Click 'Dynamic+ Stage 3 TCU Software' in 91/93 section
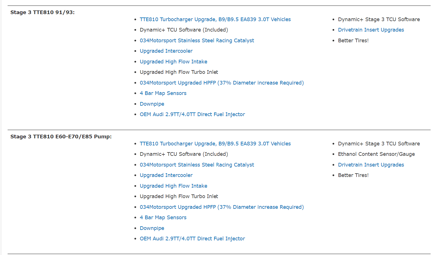Screen dimensions: 434x255 (x=379, y=19)
